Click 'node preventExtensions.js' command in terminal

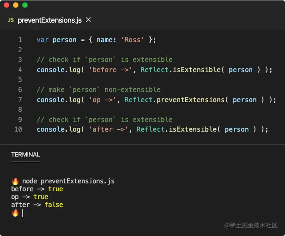pyautogui.click(x=68, y=181)
